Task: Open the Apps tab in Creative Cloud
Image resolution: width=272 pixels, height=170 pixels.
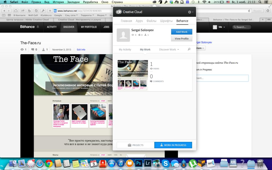Action: click(139, 21)
